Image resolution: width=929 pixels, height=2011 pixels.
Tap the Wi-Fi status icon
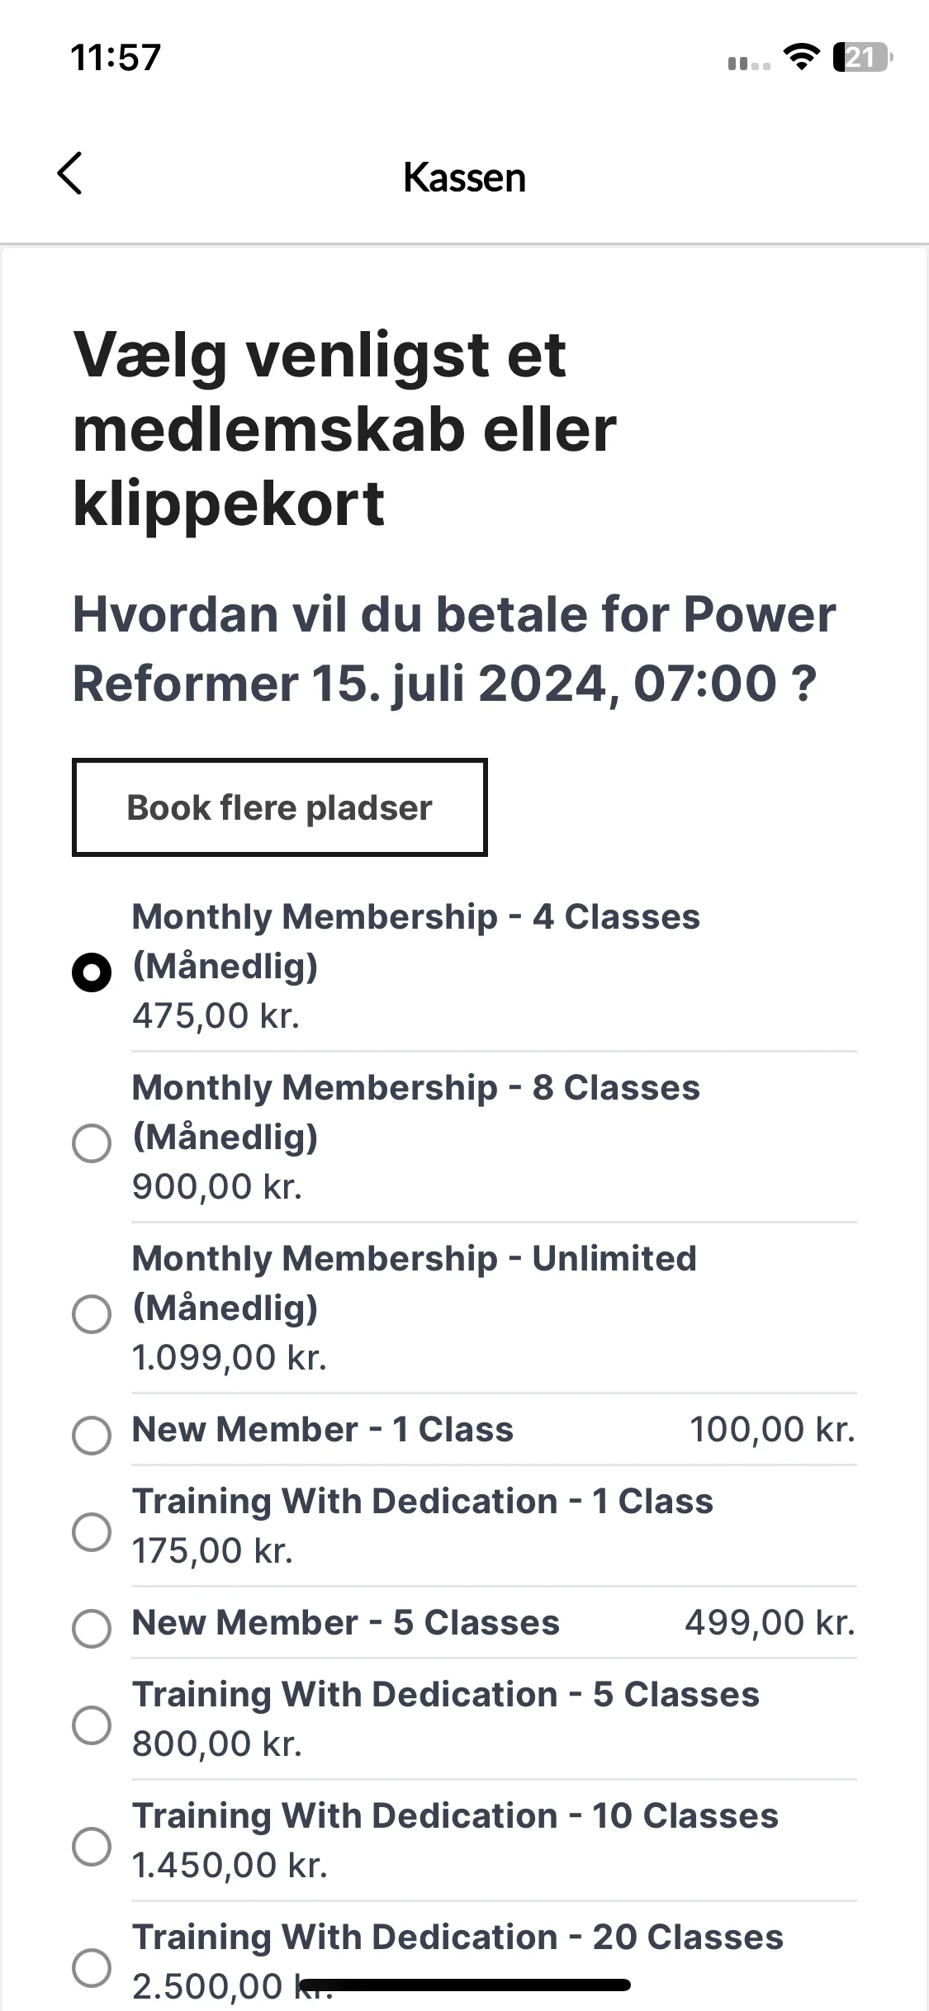[801, 57]
